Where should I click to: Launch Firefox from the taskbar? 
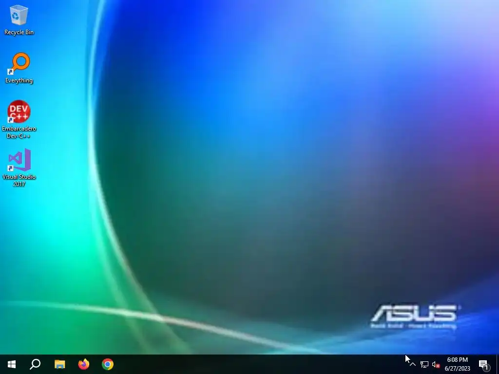[x=84, y=364]
